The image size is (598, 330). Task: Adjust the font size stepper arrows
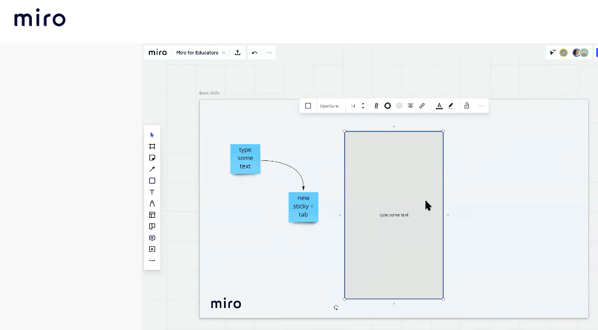click(363, 106)
